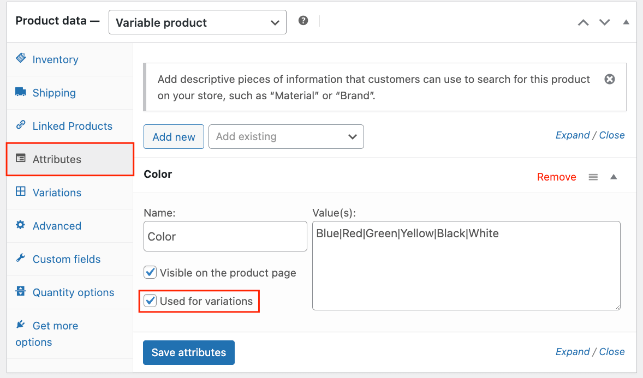Click bottom Close link
This screenshot has height=378, width=643.
point(612,352)
